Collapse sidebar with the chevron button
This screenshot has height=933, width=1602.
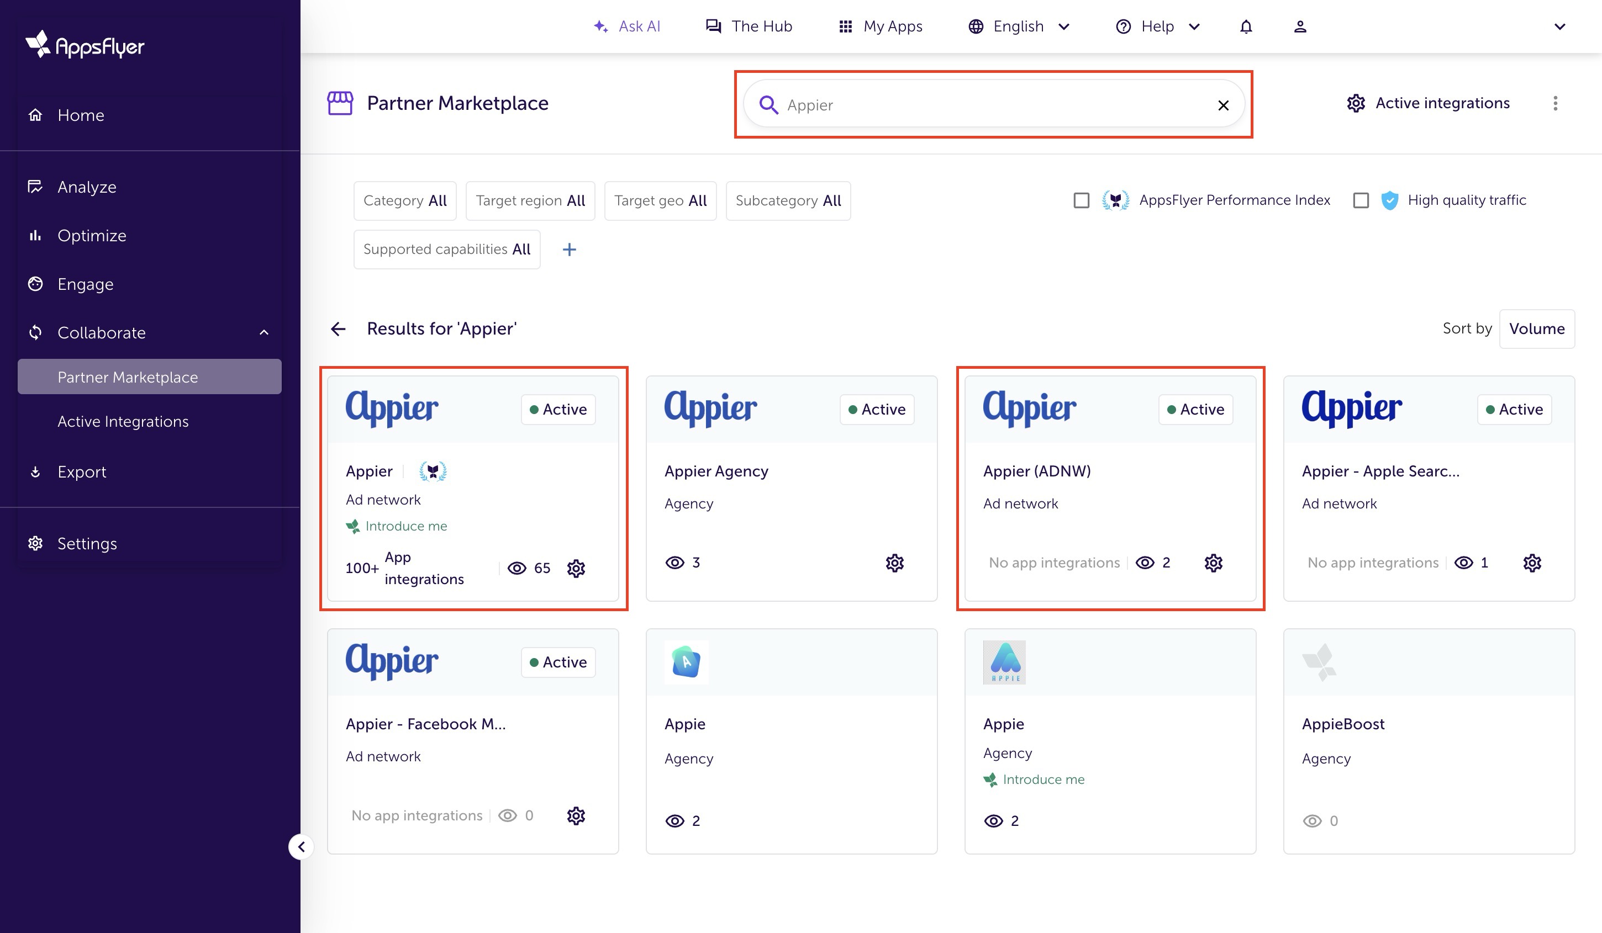click(x=301, y=847)
